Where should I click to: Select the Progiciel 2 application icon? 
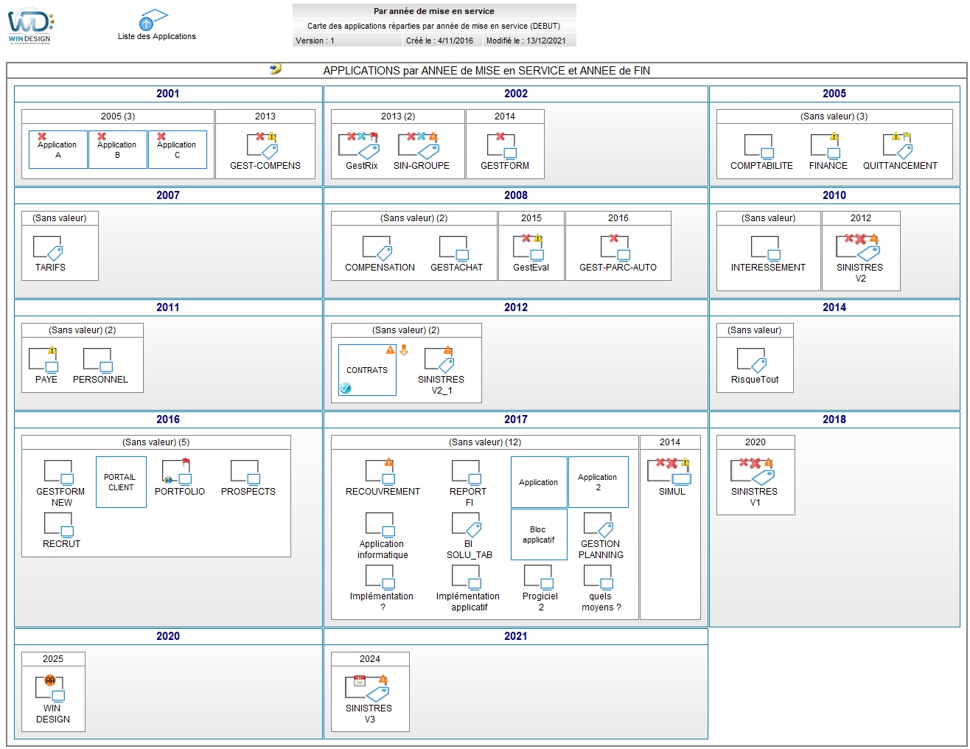539,576
